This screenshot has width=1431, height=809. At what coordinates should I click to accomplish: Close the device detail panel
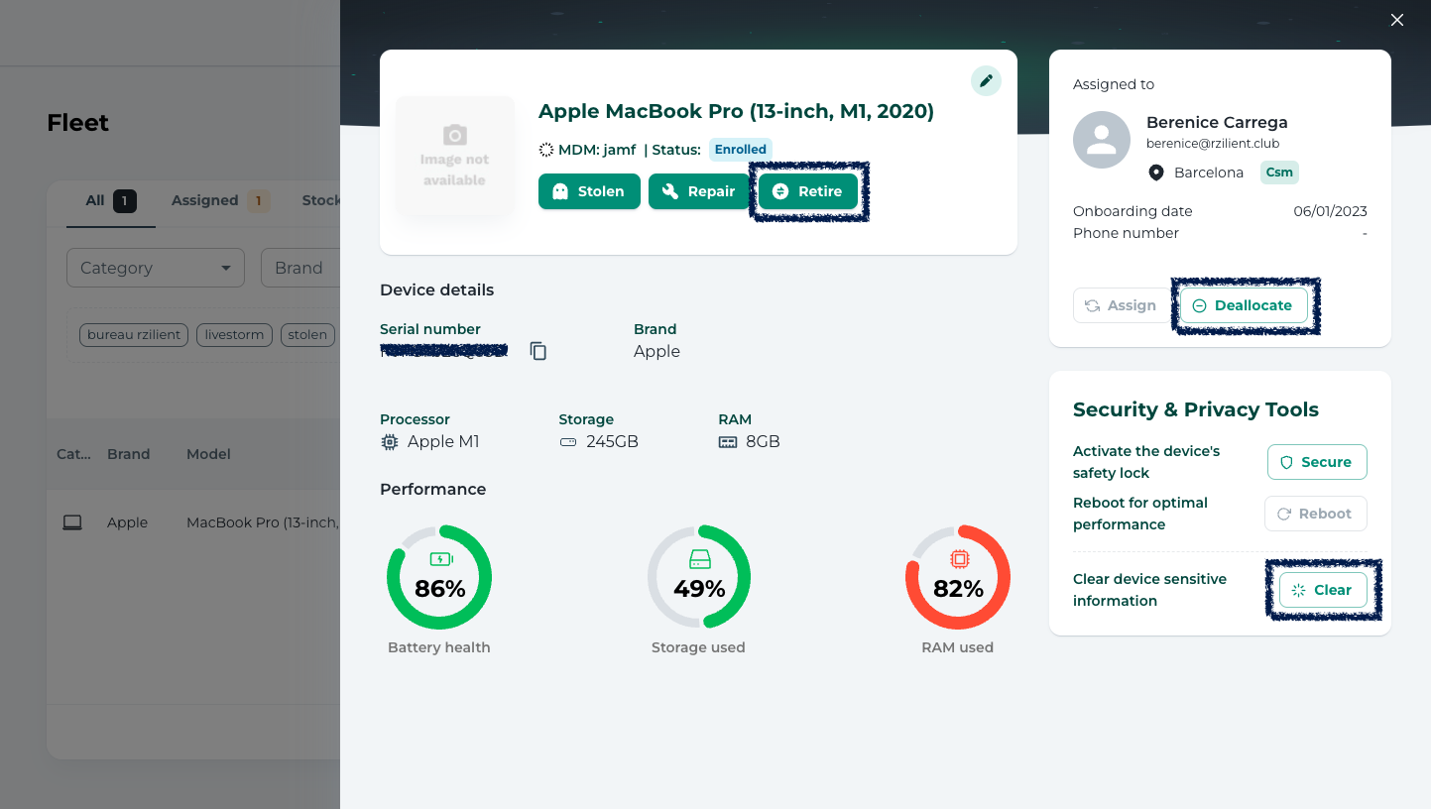pos(1397,20)
